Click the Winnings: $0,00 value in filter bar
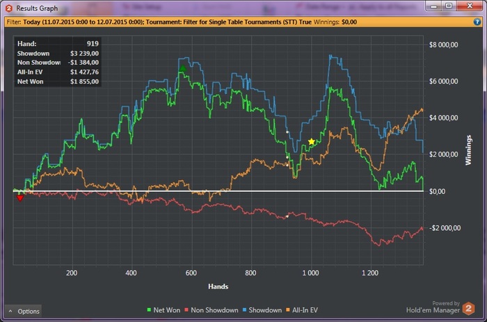Screen dimensions: 487x322 [335, 22]
